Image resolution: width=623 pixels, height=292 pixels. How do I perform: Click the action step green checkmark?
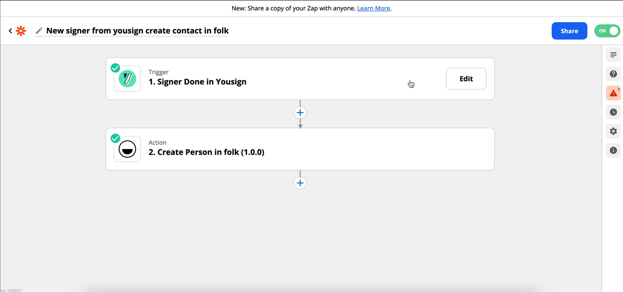(115, 138)
